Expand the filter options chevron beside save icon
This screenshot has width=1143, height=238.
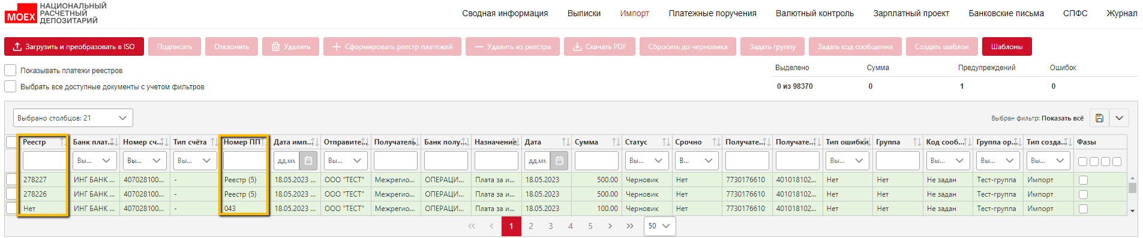[1119, 118]
